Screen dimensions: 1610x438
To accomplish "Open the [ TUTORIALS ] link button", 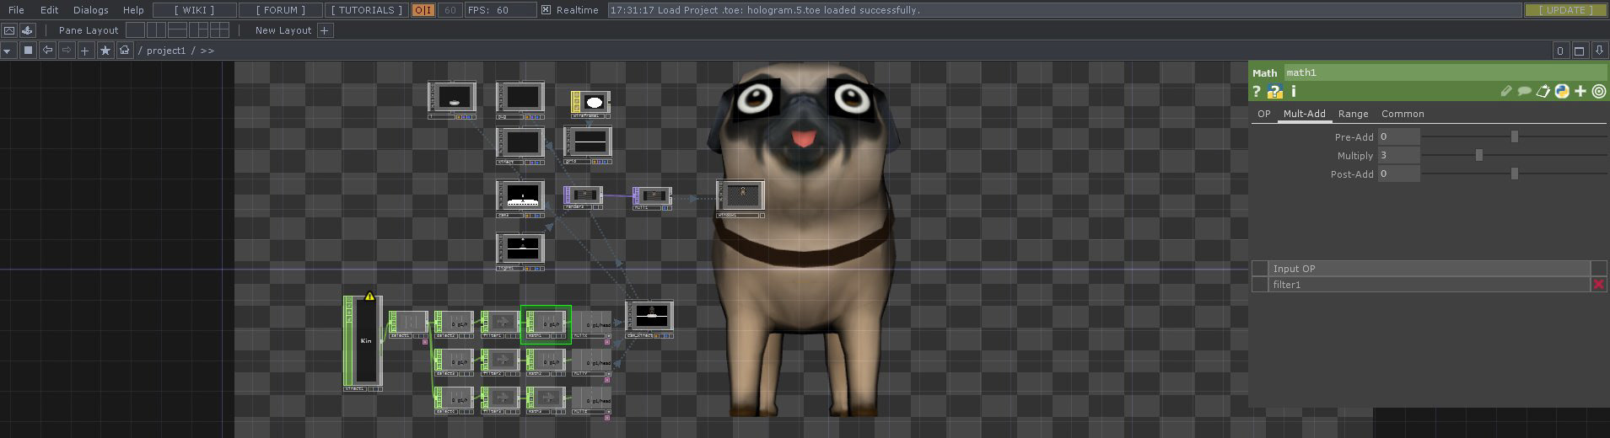I will tap(364, 10).
